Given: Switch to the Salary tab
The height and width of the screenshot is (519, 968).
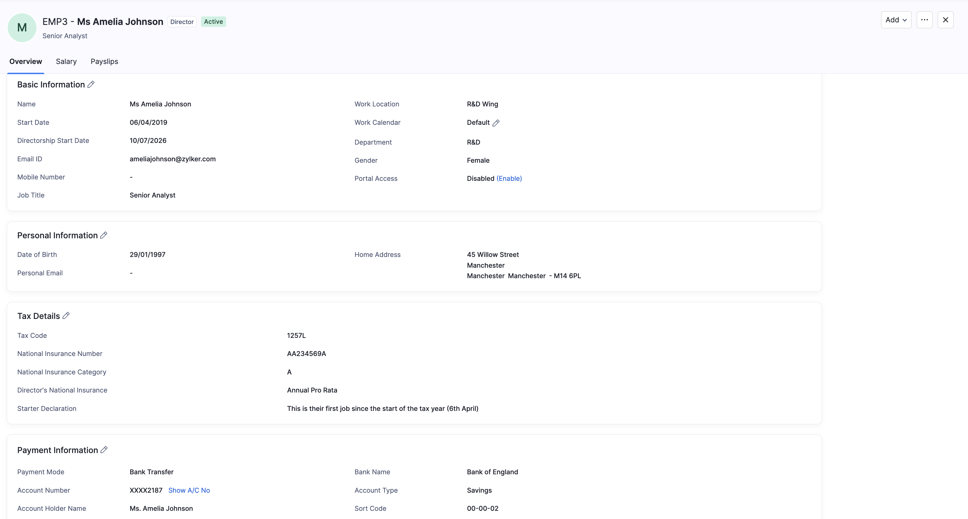Looking at the screenshot, I should (66, 62).
